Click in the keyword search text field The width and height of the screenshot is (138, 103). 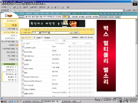point(59,32)
